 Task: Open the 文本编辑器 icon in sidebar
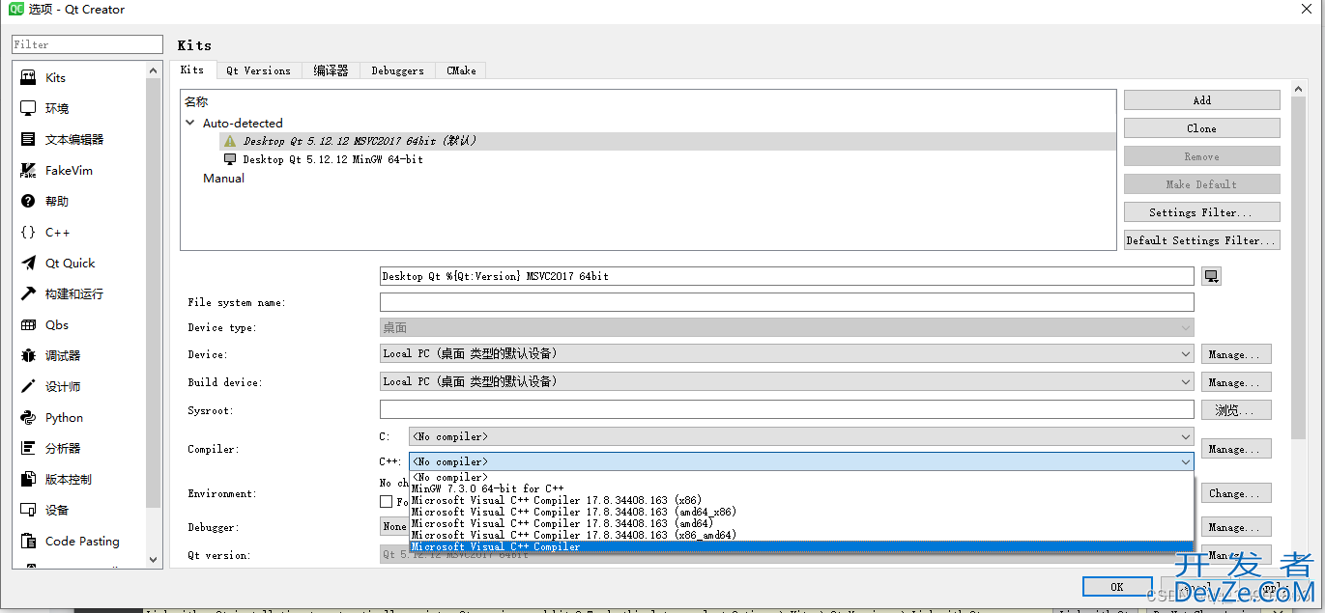pos(28,140)
